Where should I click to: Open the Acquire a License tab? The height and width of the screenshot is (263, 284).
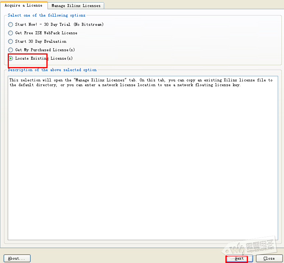point(24,5)
